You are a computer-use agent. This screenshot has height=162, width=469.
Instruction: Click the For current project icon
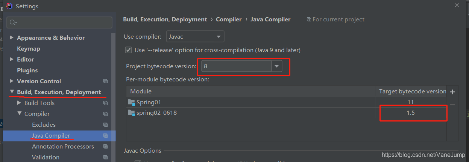pos(309,19)
